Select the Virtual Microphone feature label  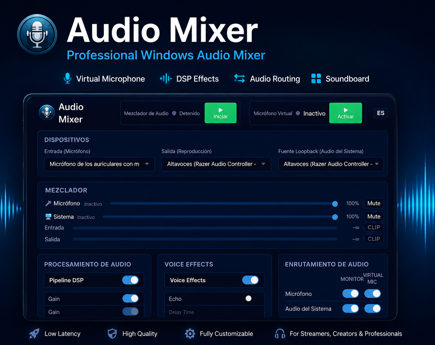pos(111,79)
